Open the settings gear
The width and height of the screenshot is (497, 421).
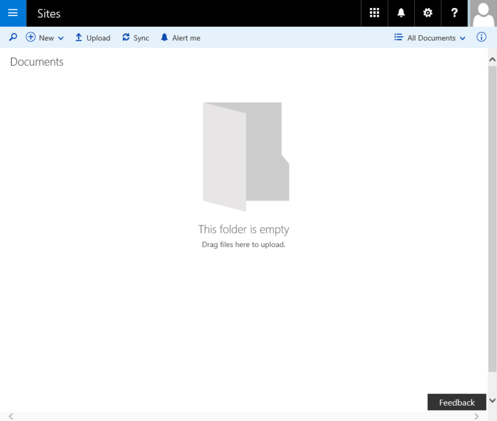[x=427, y=13]
